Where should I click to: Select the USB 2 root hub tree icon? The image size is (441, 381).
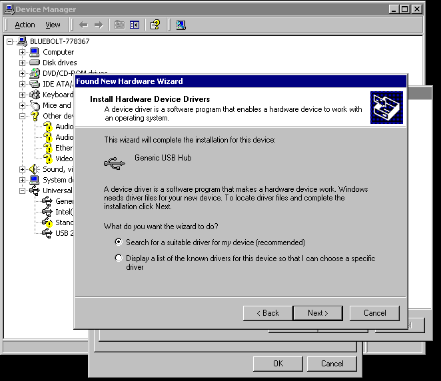[47, 233]
